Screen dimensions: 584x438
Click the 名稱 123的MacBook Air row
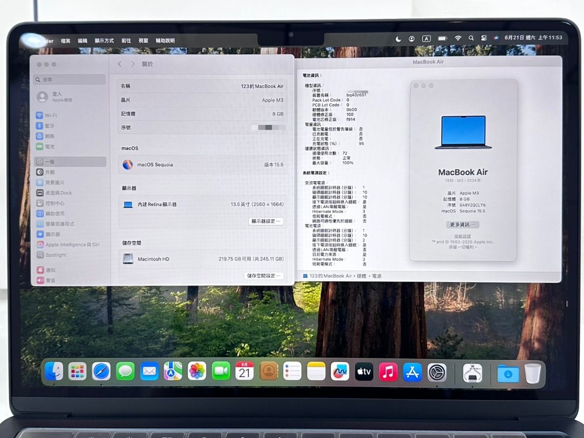click(203, 86)
